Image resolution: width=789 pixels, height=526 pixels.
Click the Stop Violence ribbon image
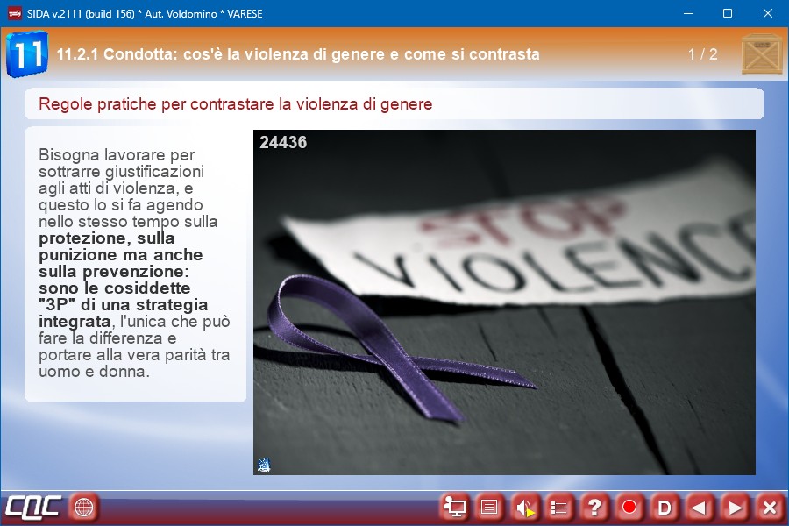coord(504,302)
